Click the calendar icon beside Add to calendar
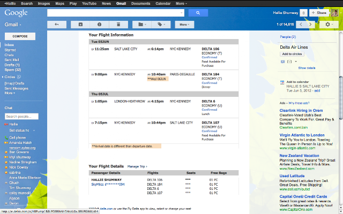Viewport: 343px width, 214px height. click(282, 82)
